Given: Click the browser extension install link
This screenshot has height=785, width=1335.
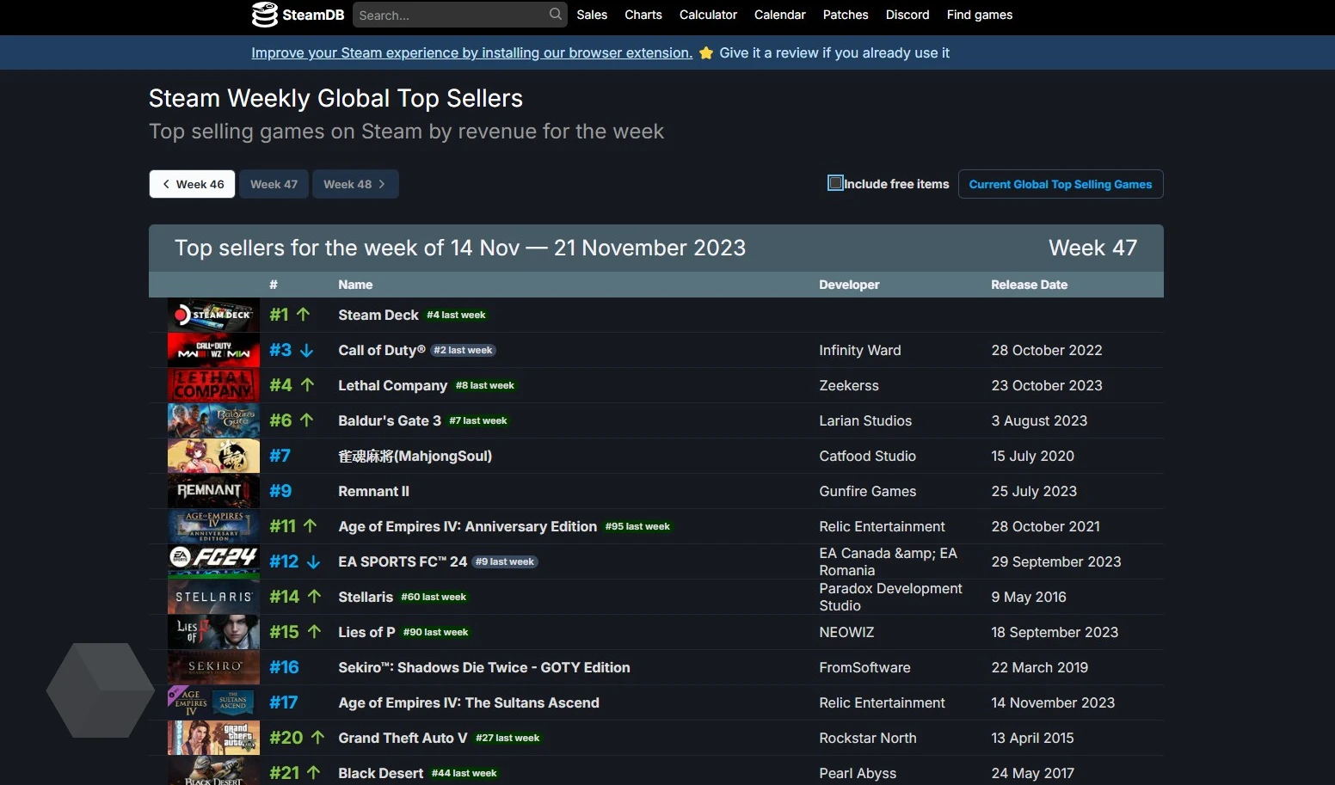Looking at the screenshot, I should (472, 53).
